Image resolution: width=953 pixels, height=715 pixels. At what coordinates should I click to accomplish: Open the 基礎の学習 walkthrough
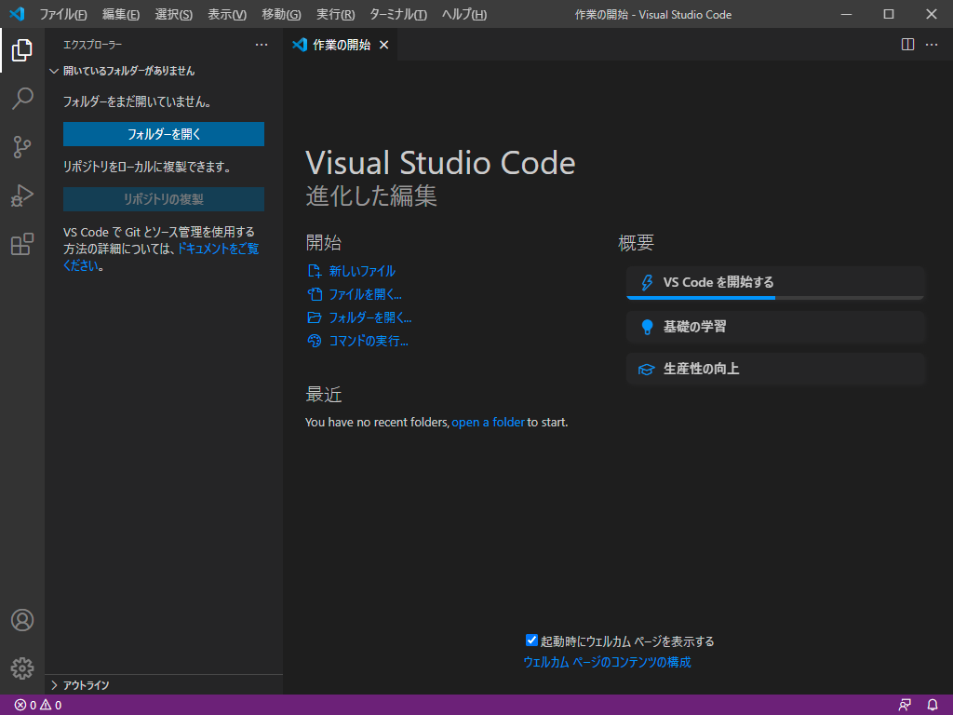click(775, 327)
